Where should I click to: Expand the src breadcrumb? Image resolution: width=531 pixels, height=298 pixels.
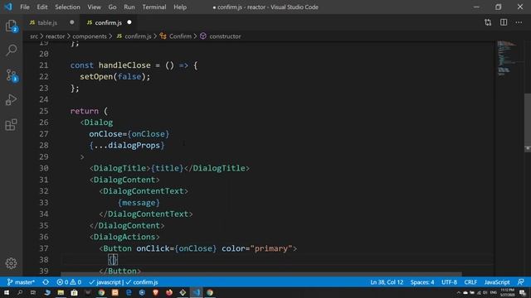pos(34,36)
